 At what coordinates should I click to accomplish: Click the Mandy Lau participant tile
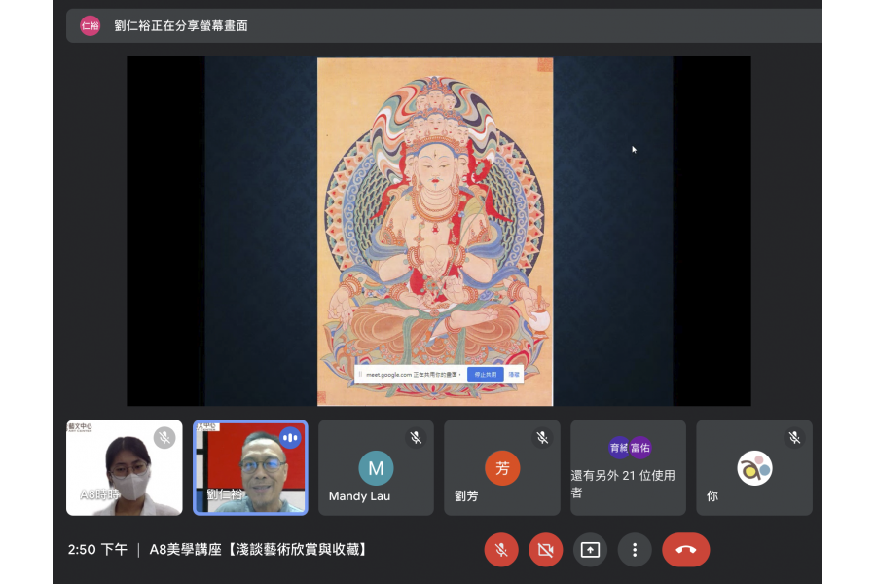[x=376, y=468]
